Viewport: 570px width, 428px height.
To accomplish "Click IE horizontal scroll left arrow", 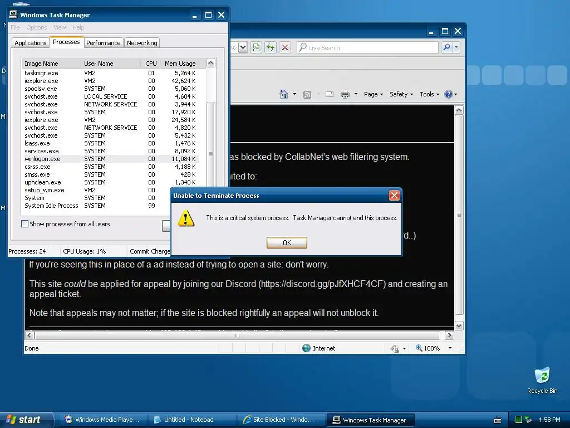I will 30,335.
